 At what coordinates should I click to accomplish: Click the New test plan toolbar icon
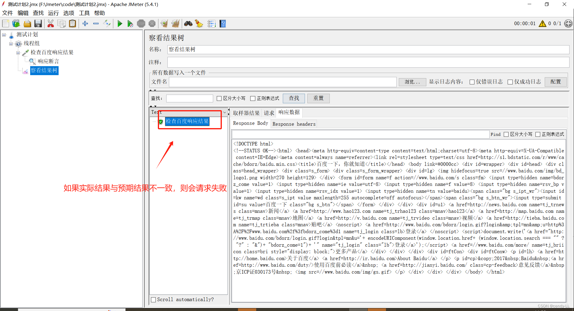[x=6, y=24]
